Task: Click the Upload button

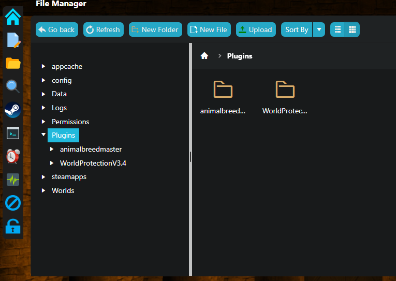Action: tap(256, 29)
